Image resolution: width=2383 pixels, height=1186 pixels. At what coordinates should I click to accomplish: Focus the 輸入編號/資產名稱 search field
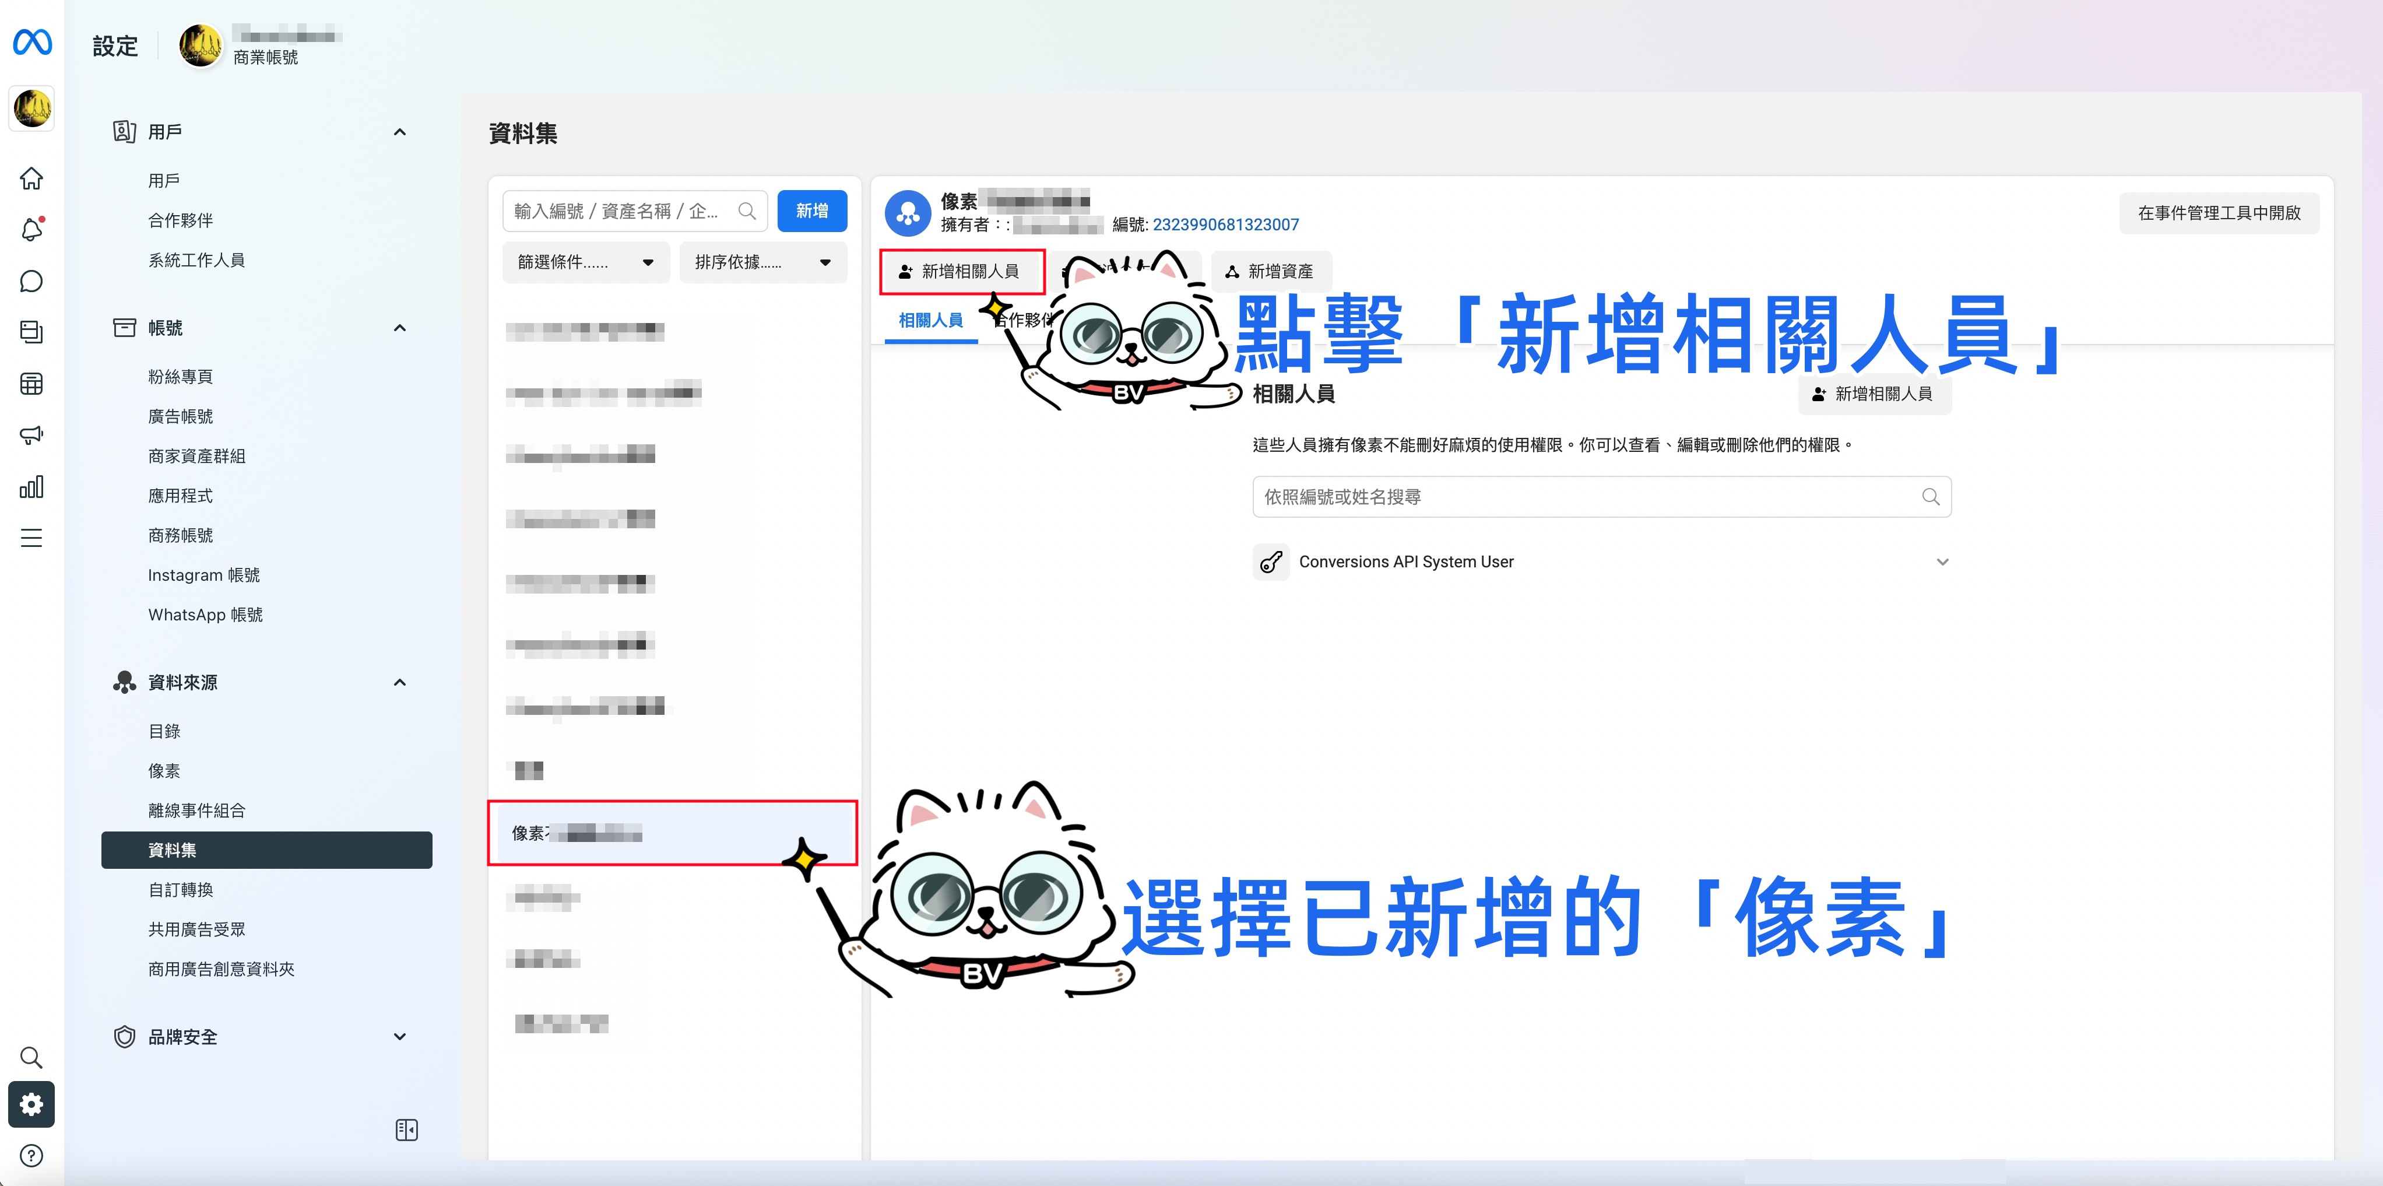click(635, 211)
